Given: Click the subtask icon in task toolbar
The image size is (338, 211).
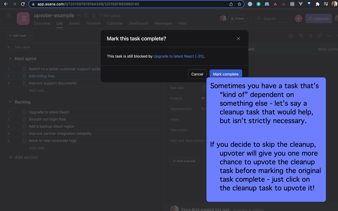Looking at the screenshot, I should tap(310, 36).
